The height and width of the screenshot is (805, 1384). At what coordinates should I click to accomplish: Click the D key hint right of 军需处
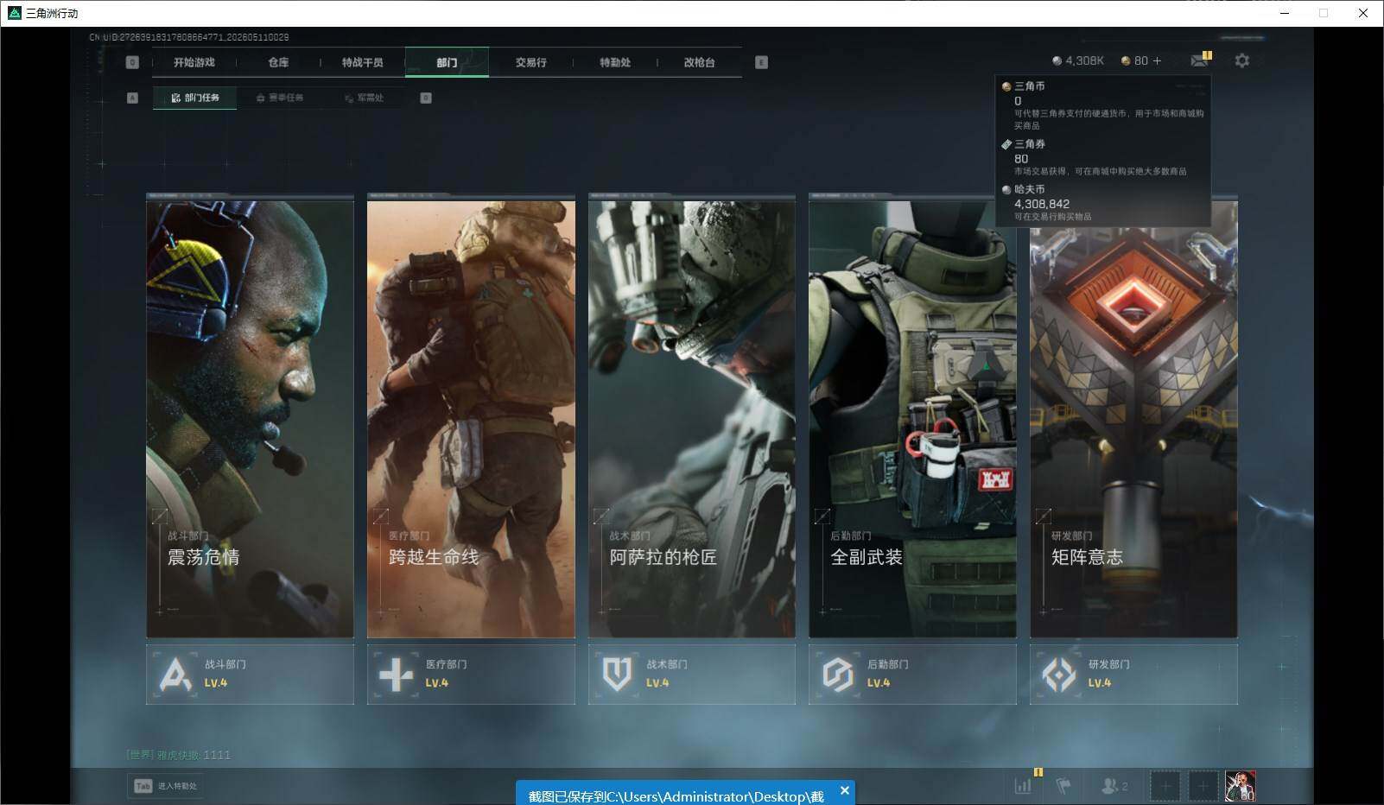[x=426, y=98]
